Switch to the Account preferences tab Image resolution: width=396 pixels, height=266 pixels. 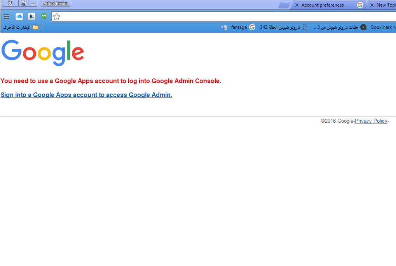click(328, 5)
